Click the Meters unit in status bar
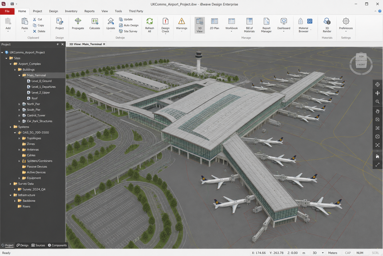Viewport: 383px width, 256px height. pos(333,253)
